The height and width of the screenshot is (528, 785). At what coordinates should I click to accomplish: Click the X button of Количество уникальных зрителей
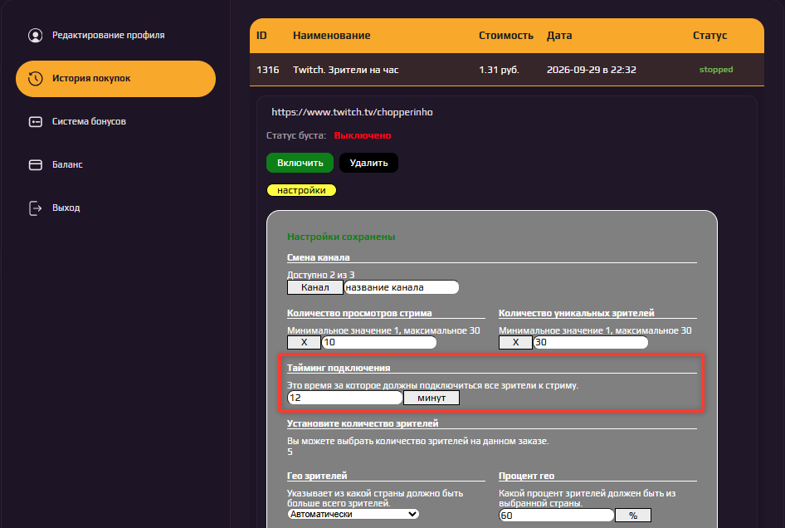click(515, 343)
